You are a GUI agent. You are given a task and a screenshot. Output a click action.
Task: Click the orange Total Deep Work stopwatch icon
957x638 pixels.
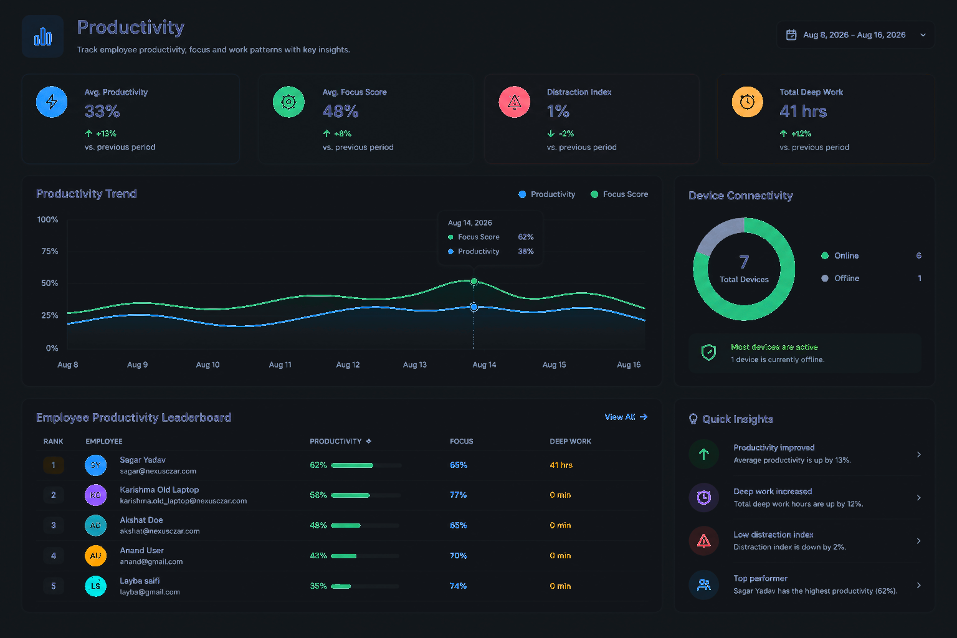click(747, 102)
